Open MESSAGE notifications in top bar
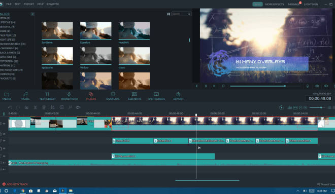Image resolution: width=335 pixels, height=194 pixels. (294, 4)
